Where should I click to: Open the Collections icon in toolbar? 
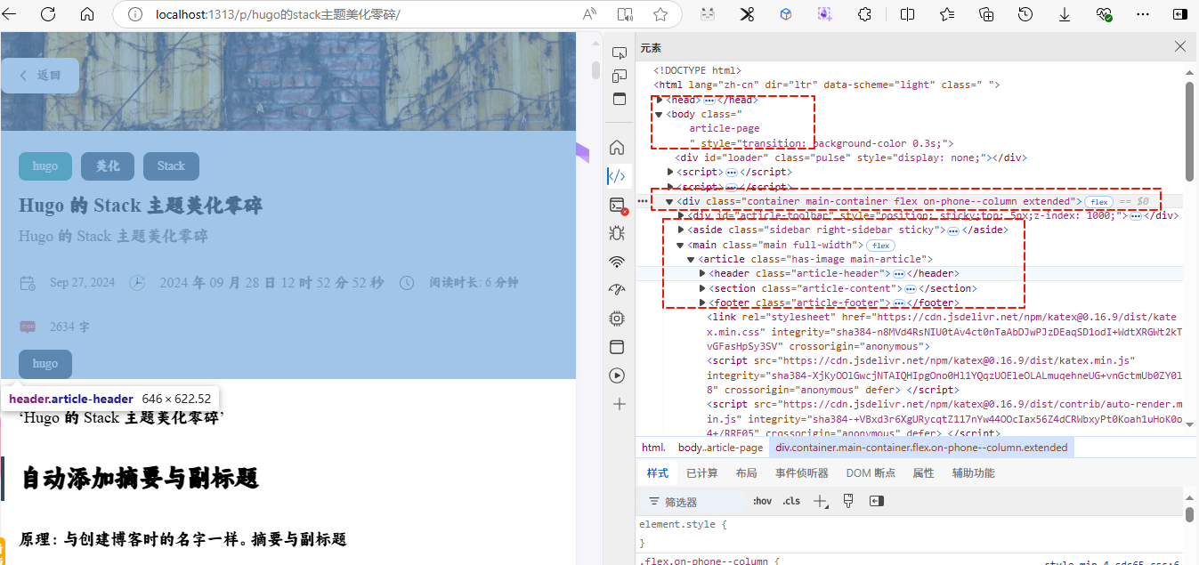coord(986,14)
